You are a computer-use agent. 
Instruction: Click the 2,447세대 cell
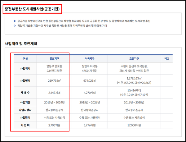coord(54,93)
